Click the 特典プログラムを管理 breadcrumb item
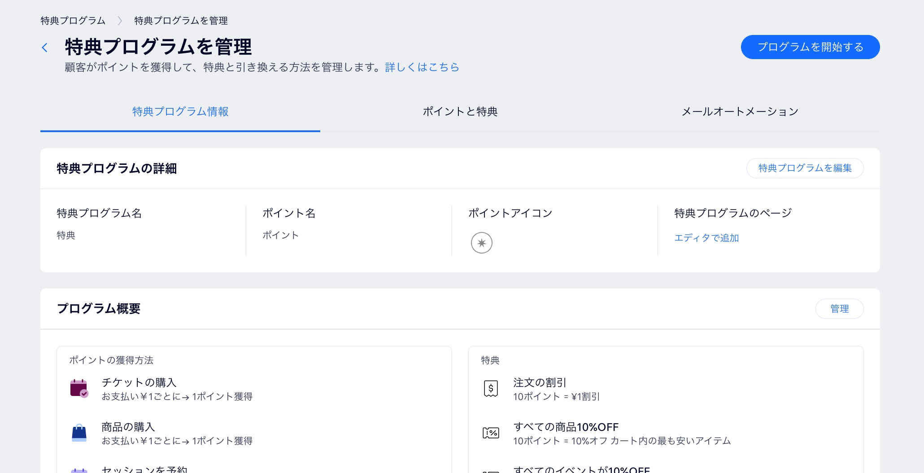Screen dimensions: 924x473 181,21
